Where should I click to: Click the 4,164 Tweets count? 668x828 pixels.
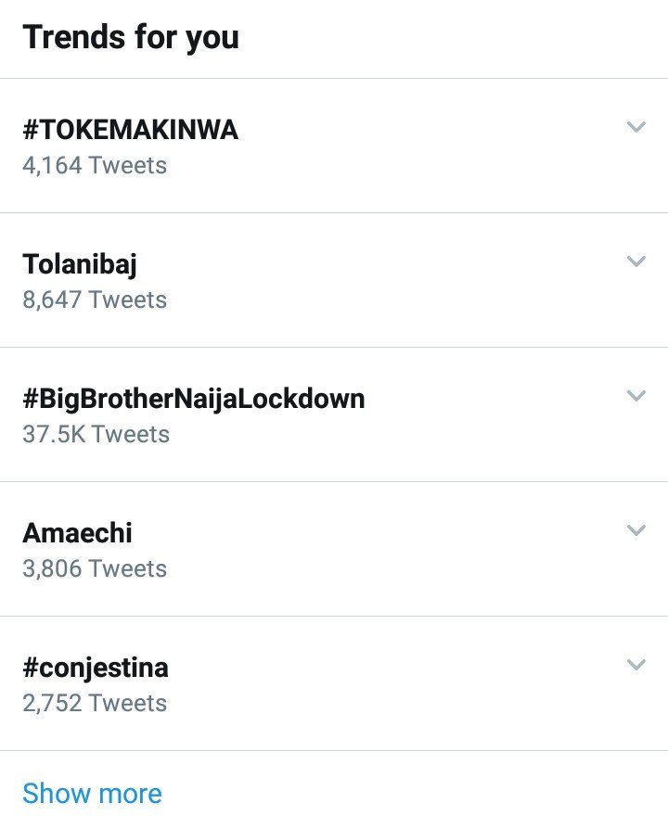click(x=95, y=166)
